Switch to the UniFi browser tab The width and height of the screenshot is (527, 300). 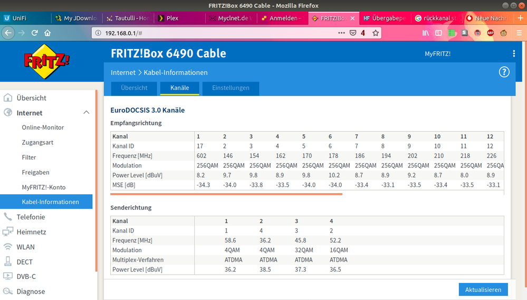pyautogui.click(x=25, y=18)
